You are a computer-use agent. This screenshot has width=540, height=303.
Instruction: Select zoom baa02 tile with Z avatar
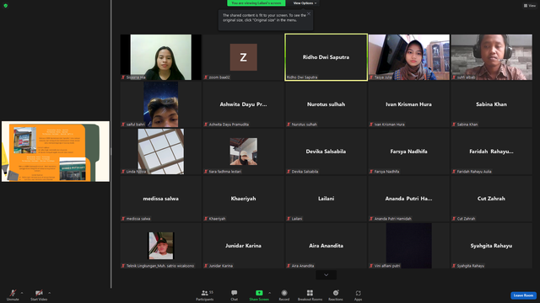244,57
